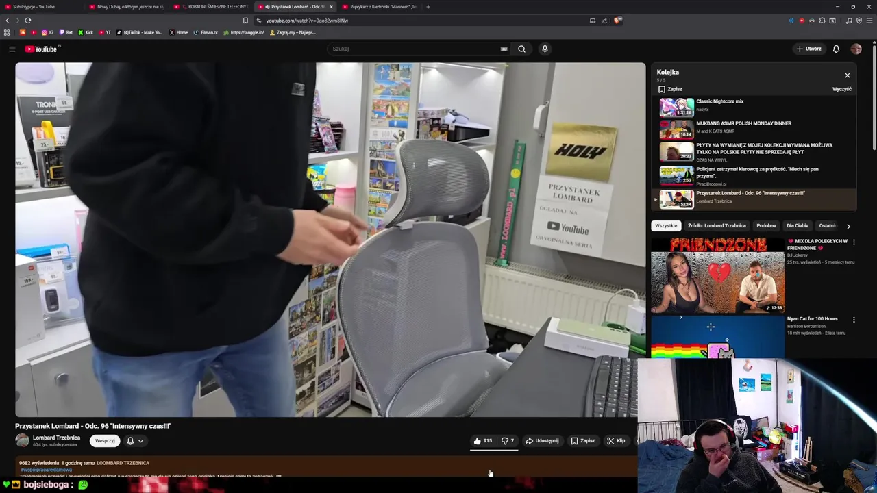877x493 pixels.
Task: Select the Podobne filter chip
Action: tap(766, 225)
